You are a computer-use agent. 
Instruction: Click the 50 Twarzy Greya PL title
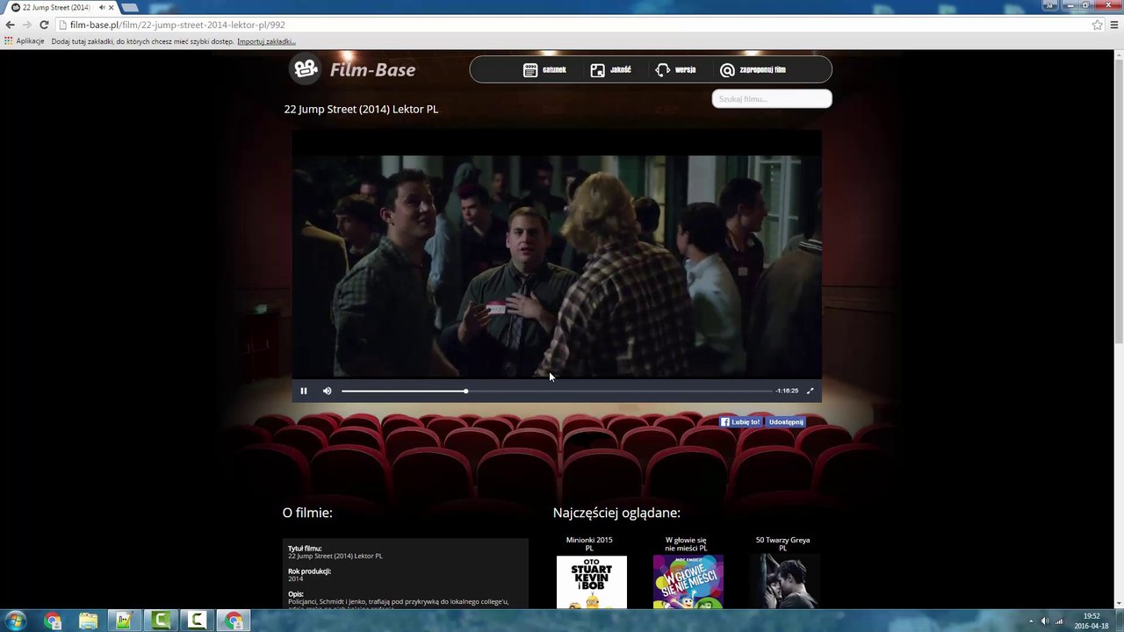tap(782, 544)
